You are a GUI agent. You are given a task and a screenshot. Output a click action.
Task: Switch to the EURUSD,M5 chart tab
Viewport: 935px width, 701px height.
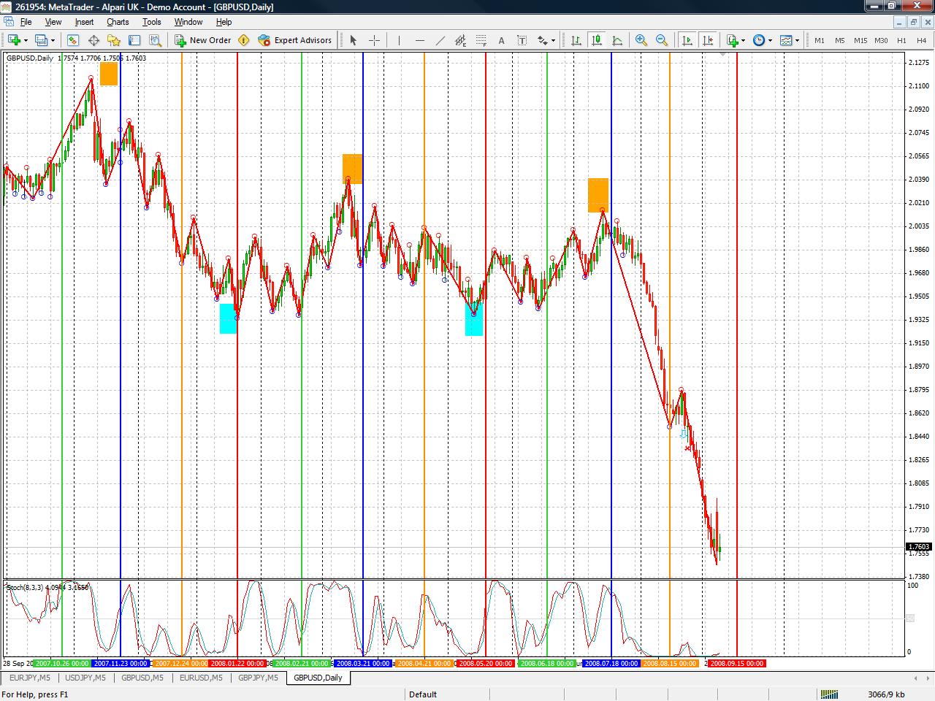[201, 678]
